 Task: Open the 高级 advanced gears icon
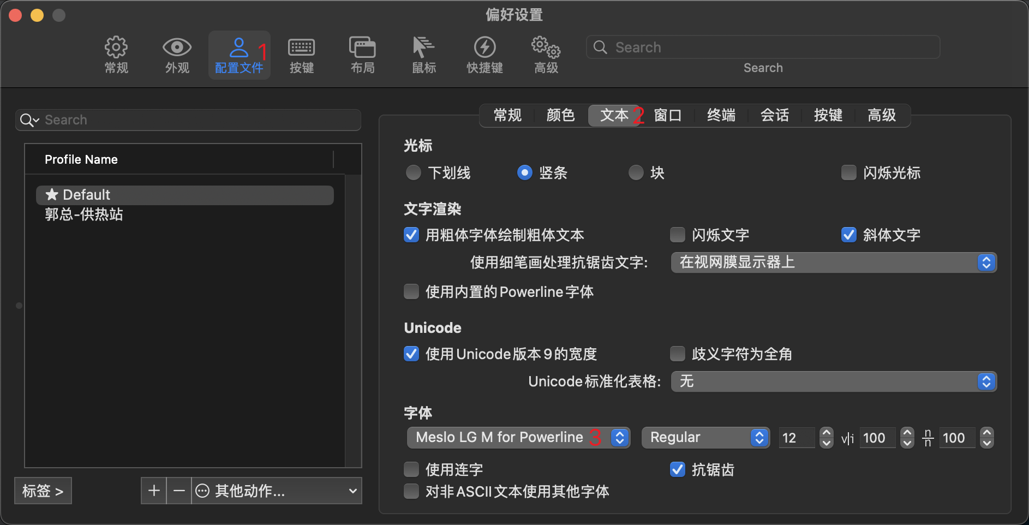pyautogui.click(x=546, y=48)
